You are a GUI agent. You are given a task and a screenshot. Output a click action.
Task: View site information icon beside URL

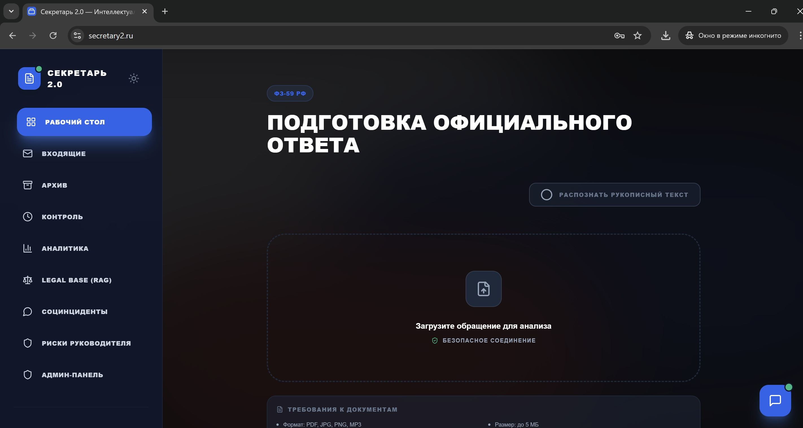[x=77, y=36]
